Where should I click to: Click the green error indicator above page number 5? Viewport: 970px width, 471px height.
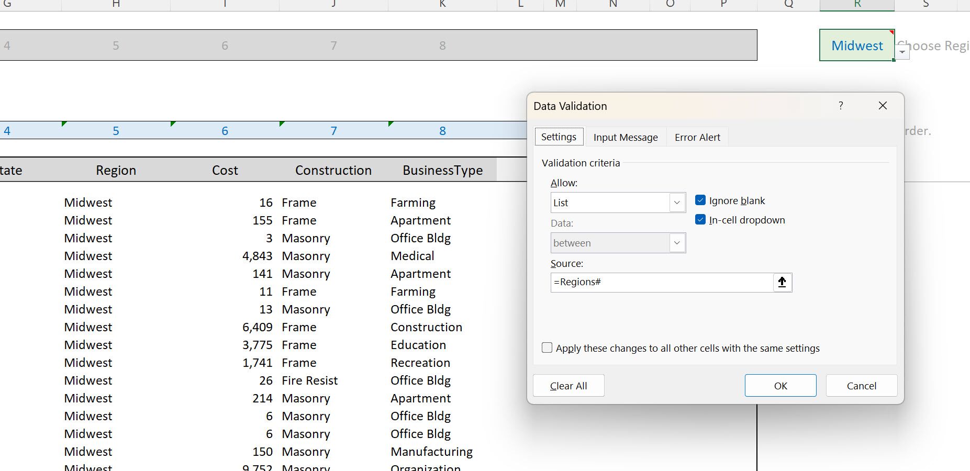tap(64, 125)
